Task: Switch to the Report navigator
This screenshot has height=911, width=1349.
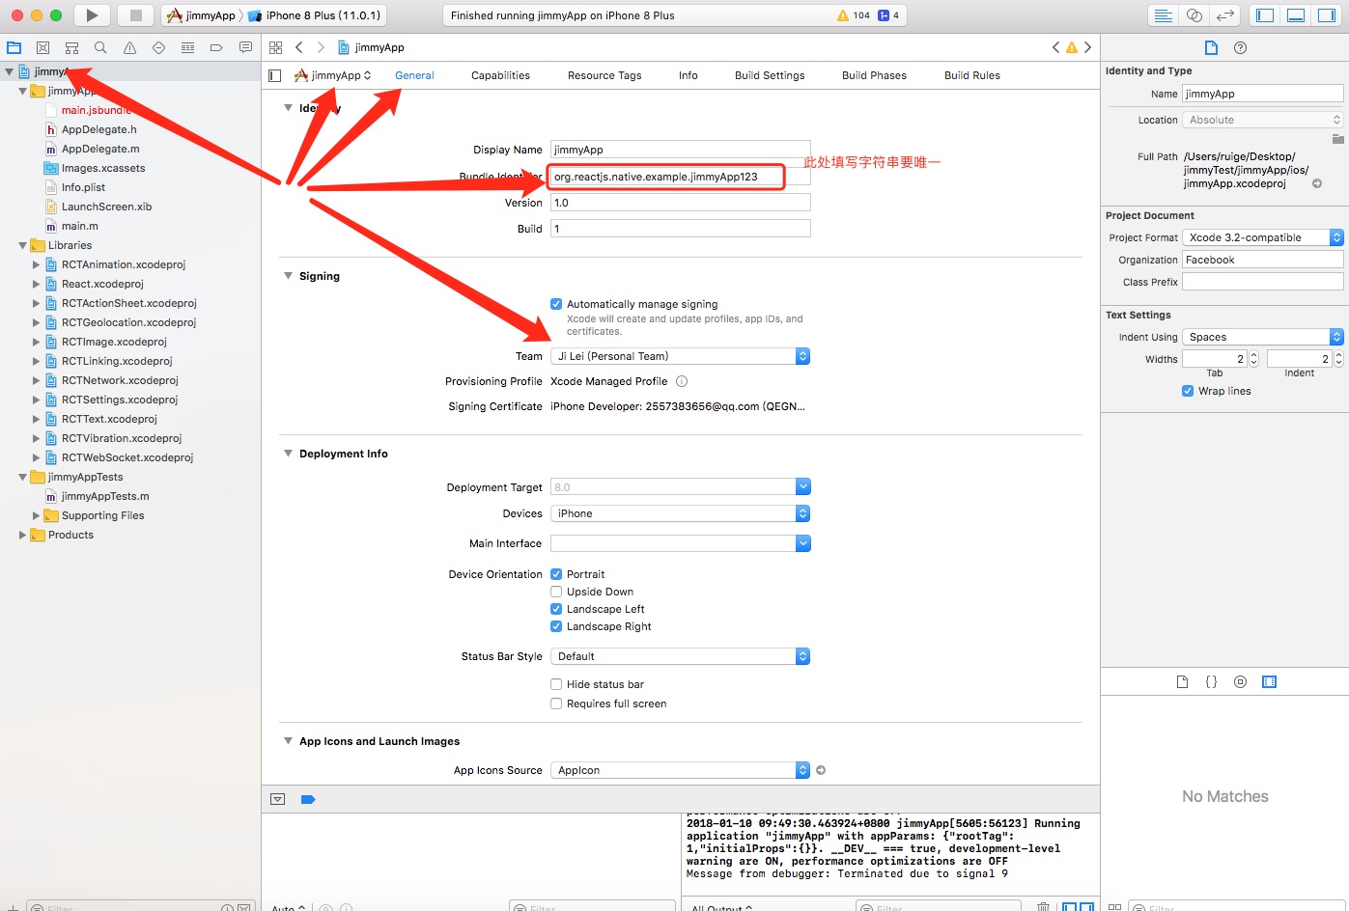Action: click(245, 46)
